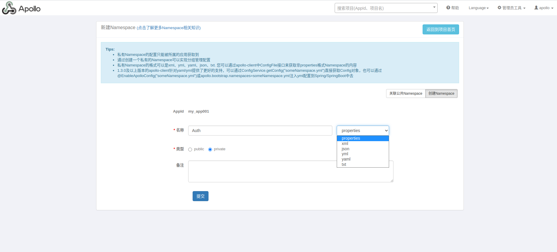Screen dimensions: 557x252
Task: Click the tip about 配置只能被所属的应用获取到
Action: [x=158, y=55]
